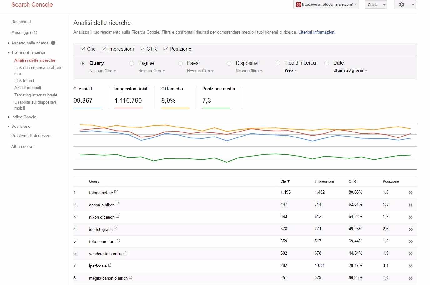
Task: Toggle the Posizione checkbox
Action: (165, 49)
